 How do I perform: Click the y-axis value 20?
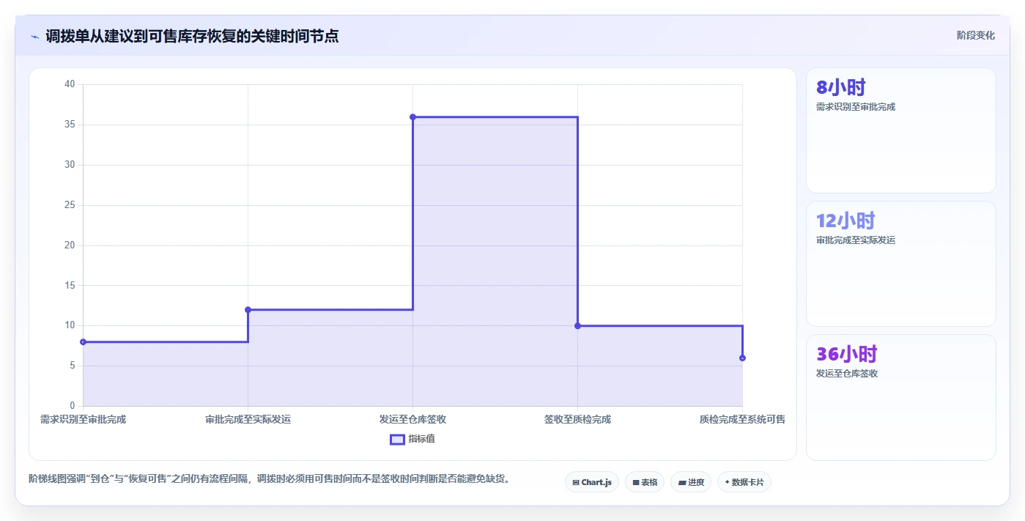point(70,245)
